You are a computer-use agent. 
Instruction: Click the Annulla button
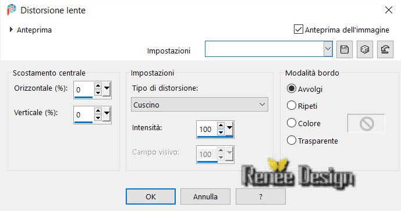point(205,196)
